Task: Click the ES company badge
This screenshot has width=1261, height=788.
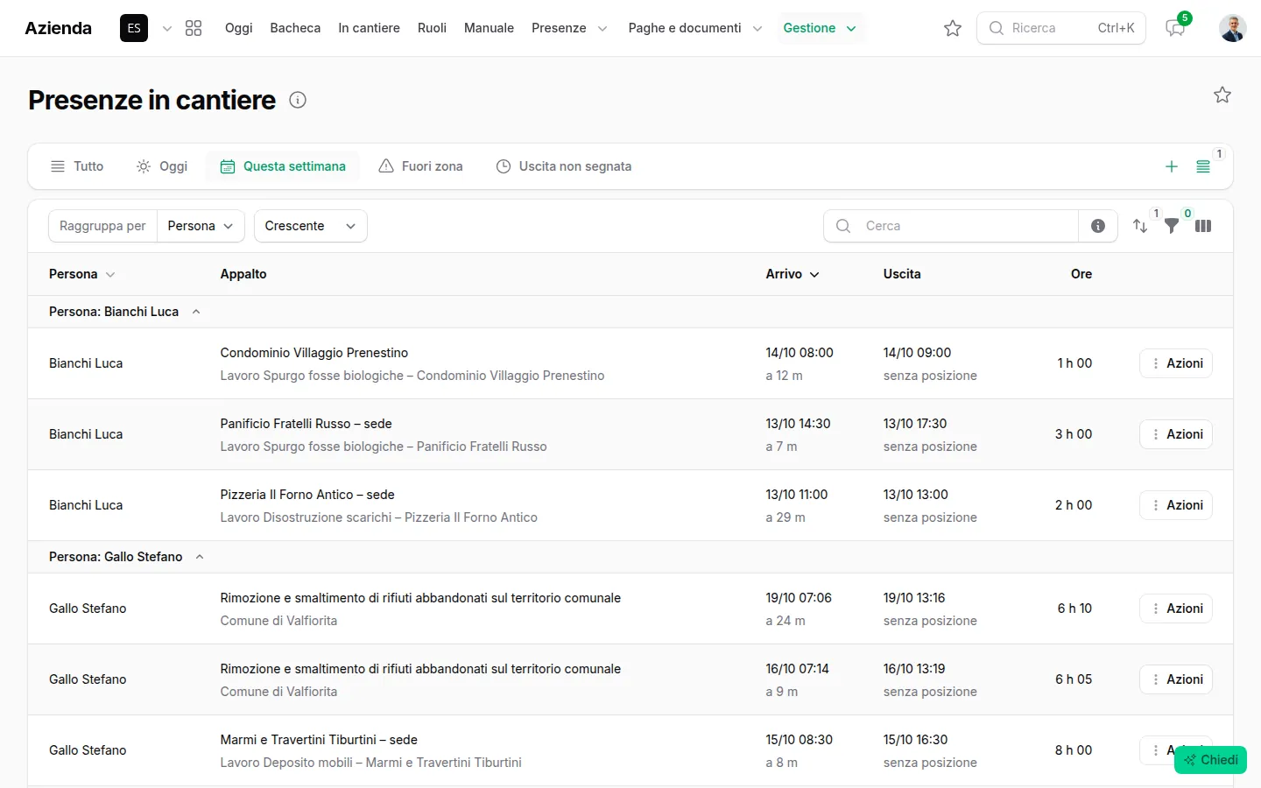Action: 134,28
